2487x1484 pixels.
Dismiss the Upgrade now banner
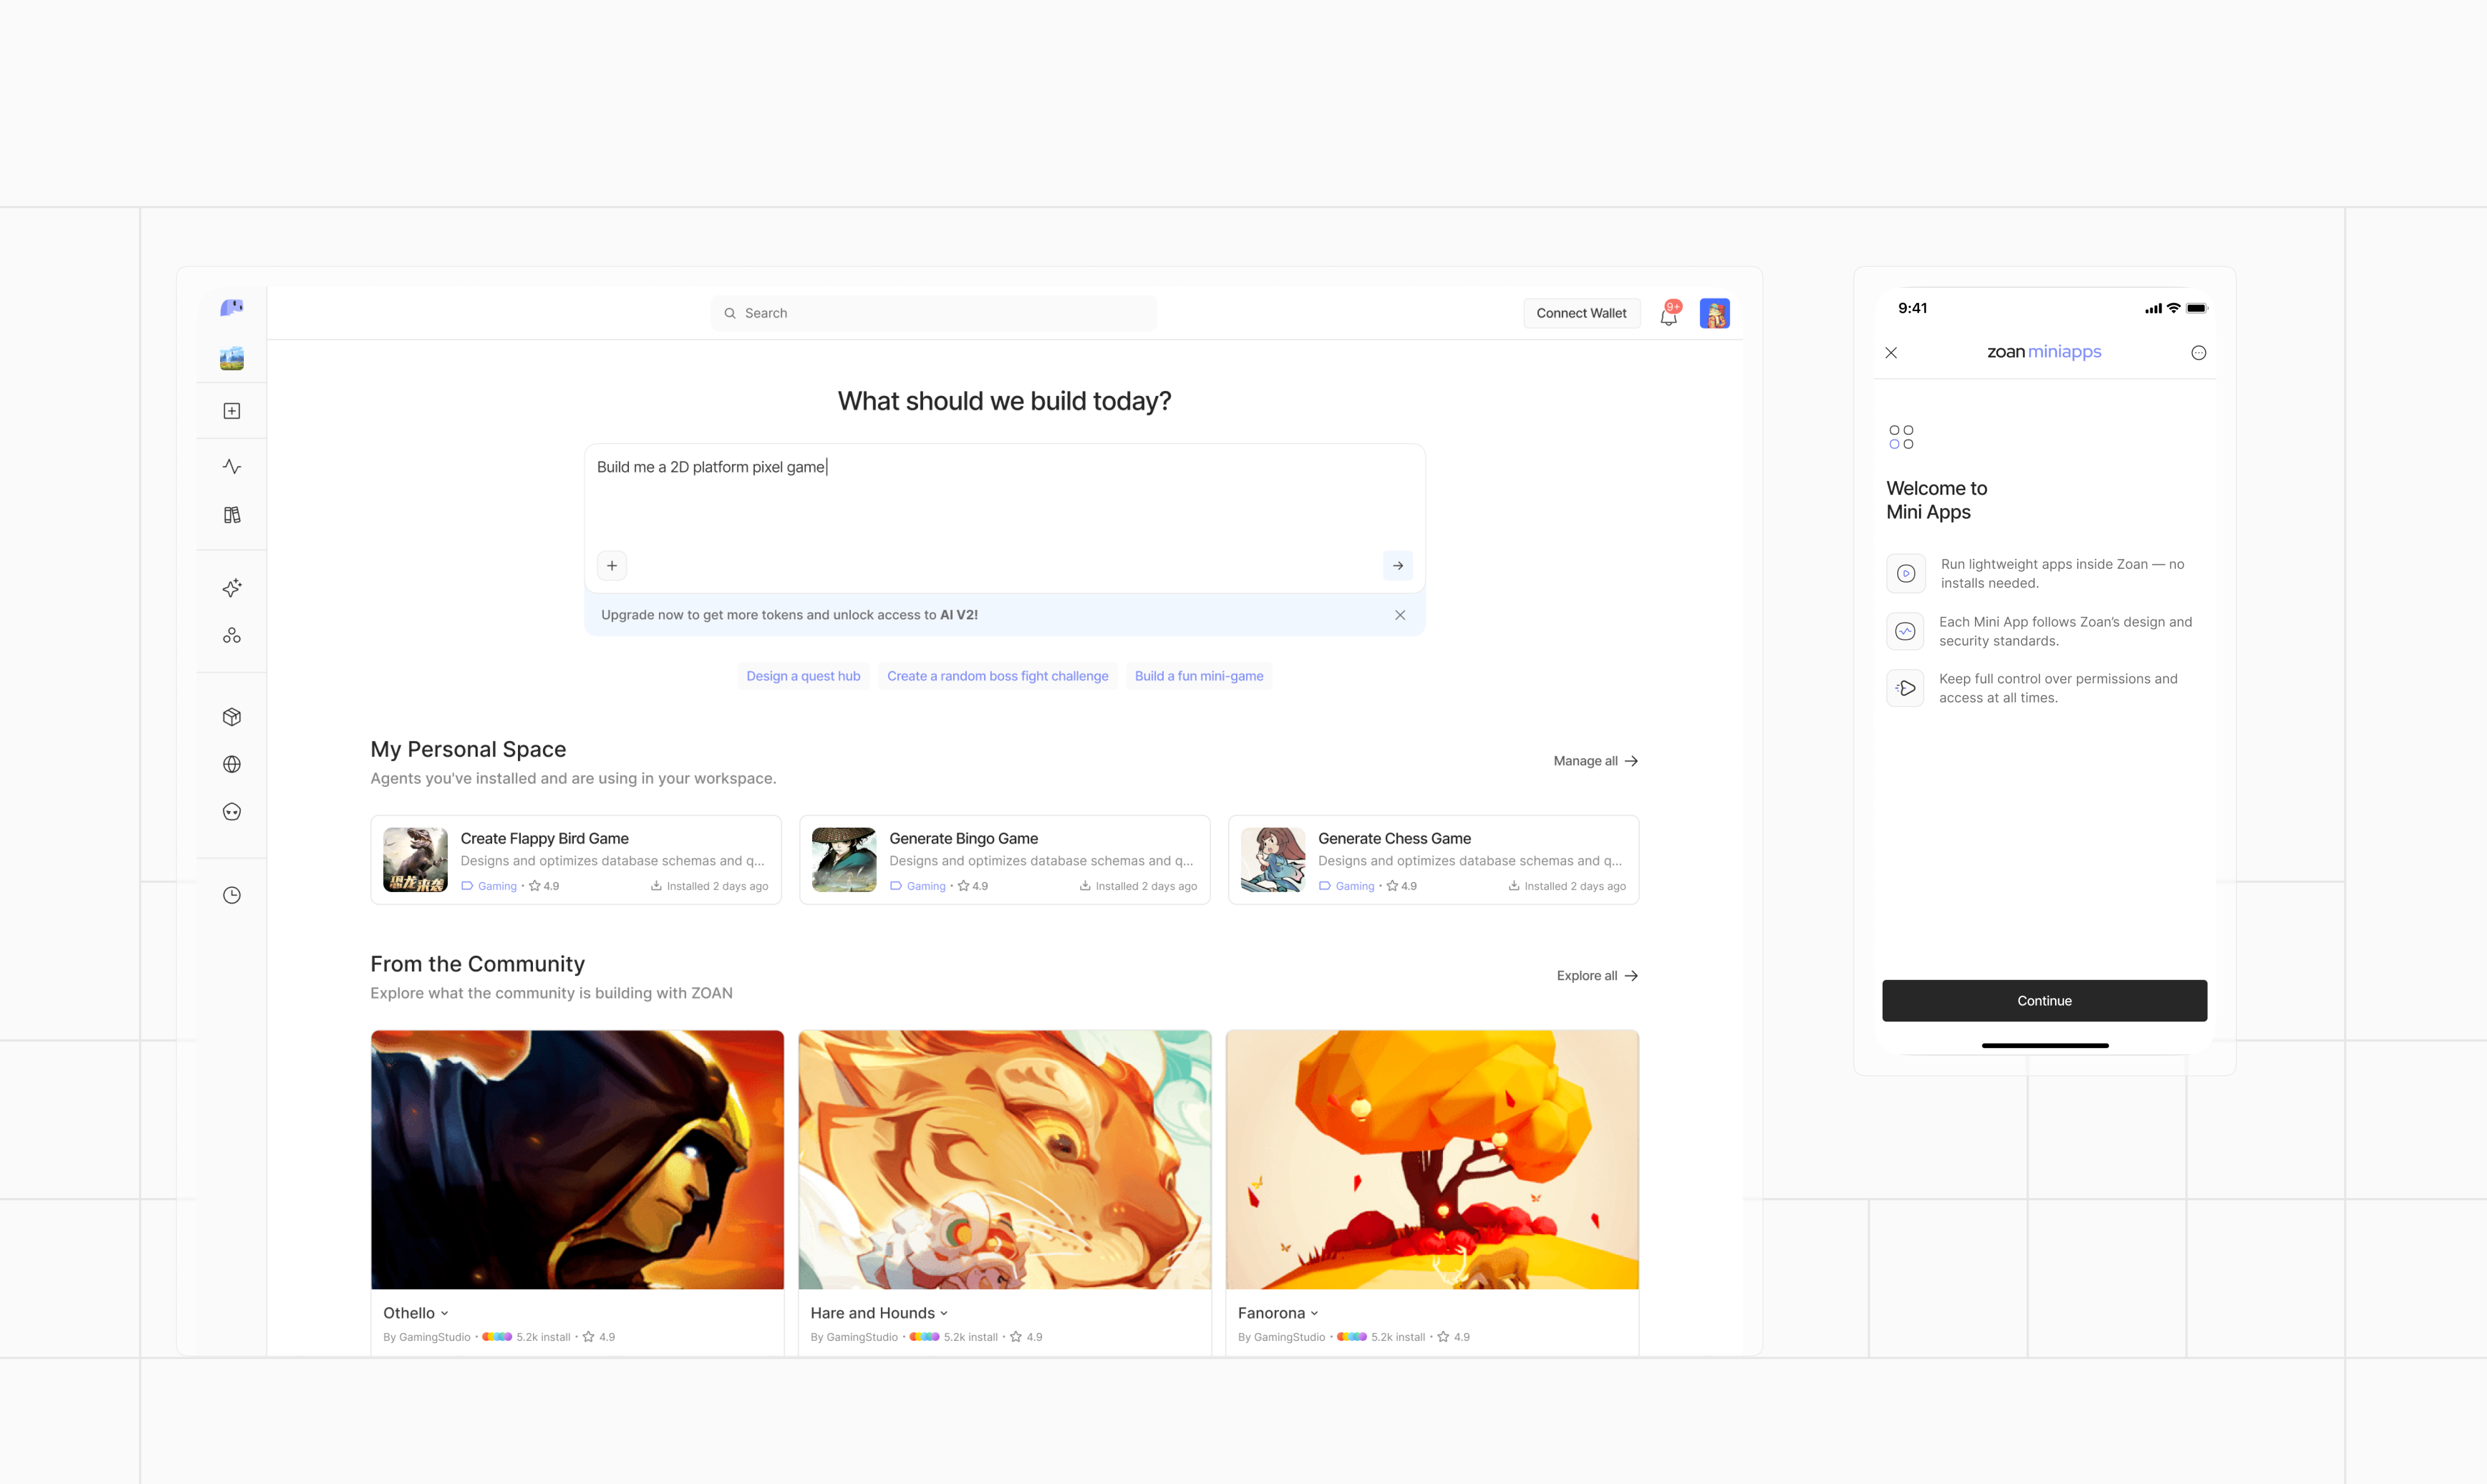click(x=1400, y=615)
